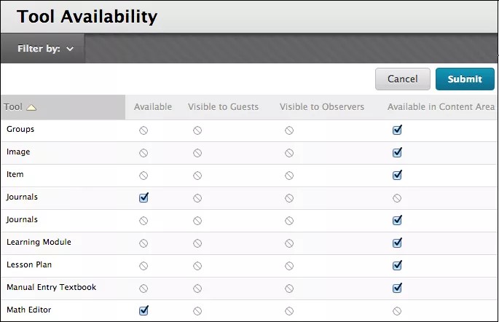The height and width of the screenshot is (322, 499).
Task: Uncheck Image's Available in Content Area checkbox
Action: 397,153
